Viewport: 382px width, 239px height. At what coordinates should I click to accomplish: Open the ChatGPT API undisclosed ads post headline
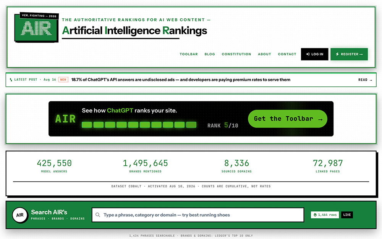pos(181,80)
